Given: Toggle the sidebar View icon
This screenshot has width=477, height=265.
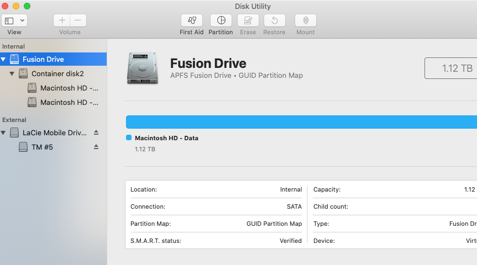Looking at the screenshot, I should click(x=9, y=20).
